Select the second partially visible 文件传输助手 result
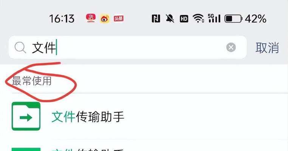The image size is (288, 151). pyautogui.click(x=88, y=149)
